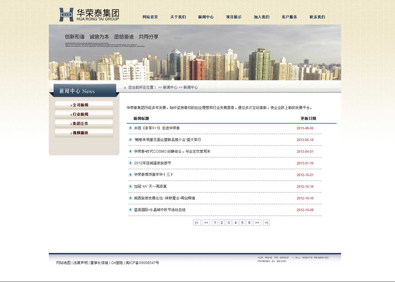Go to previous pages with << button
The width and height of the screenshot is (395, 282).
(206, 223)
